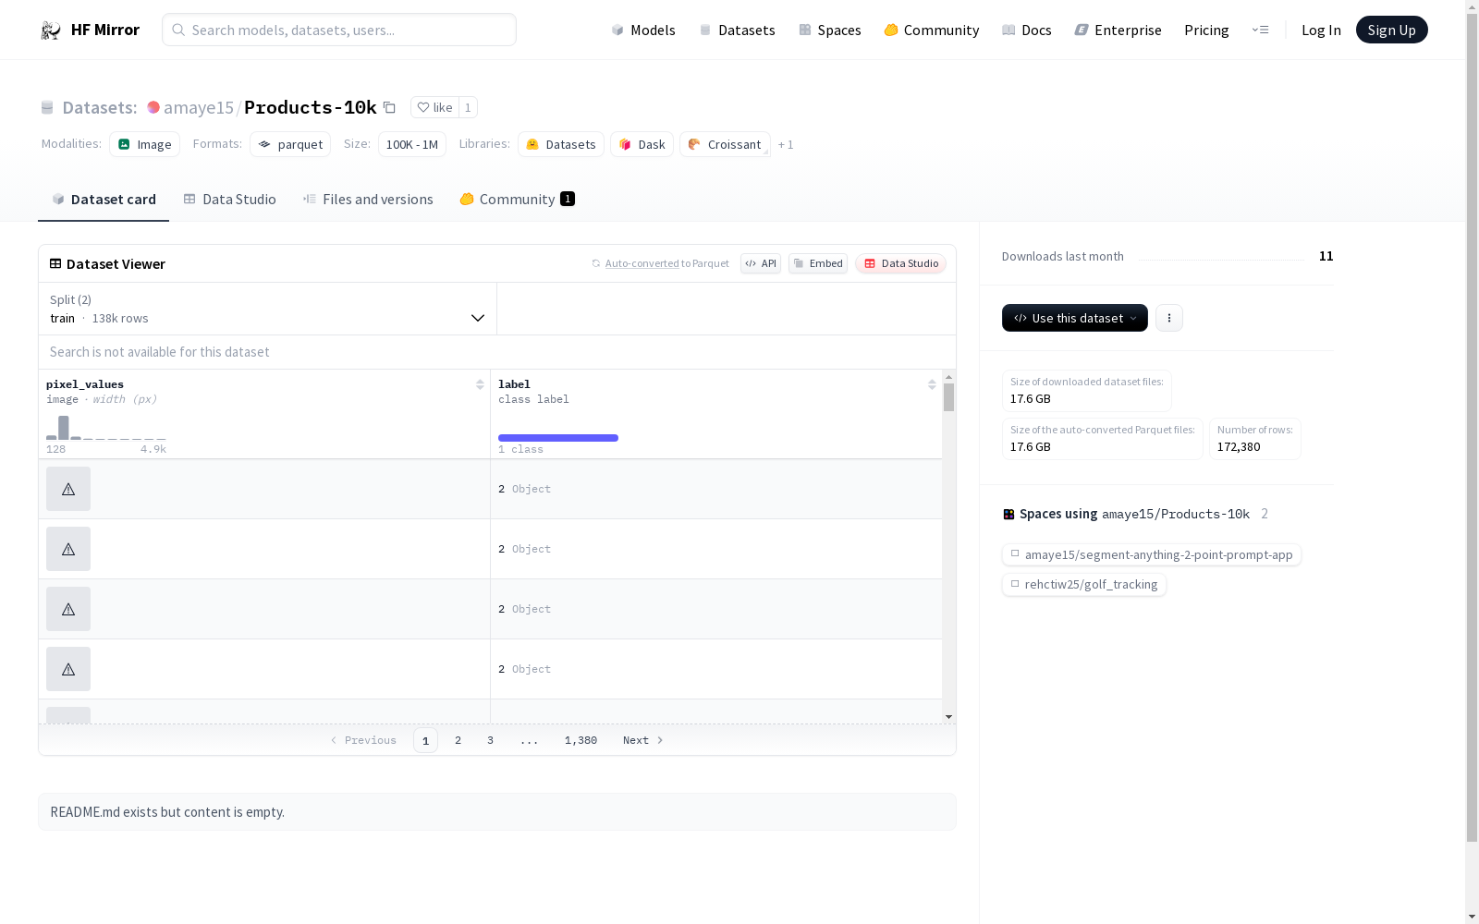Click the Log In link
The width and height of the screenshot is (1479, 924).
pos(1321,30)
